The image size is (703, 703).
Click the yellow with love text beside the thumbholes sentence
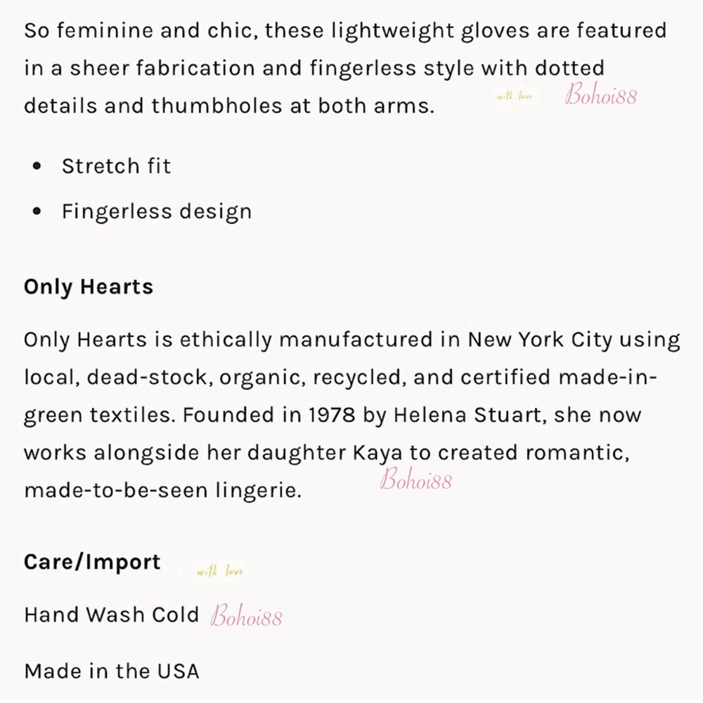[515, 96]
